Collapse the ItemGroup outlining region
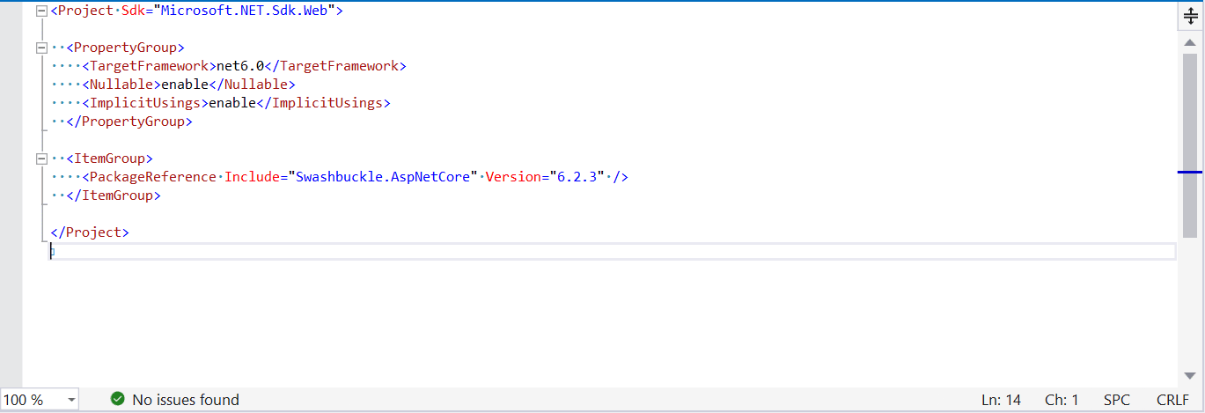Image resolution: width=1205 pixels, height=413 pixels. tap(41, 159)
